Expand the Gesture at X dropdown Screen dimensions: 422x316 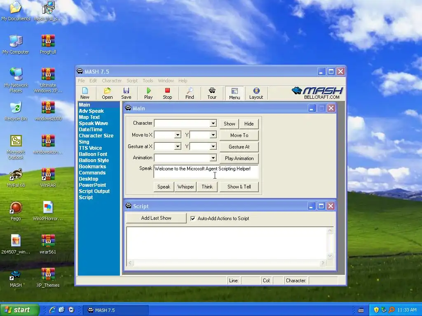178,146
